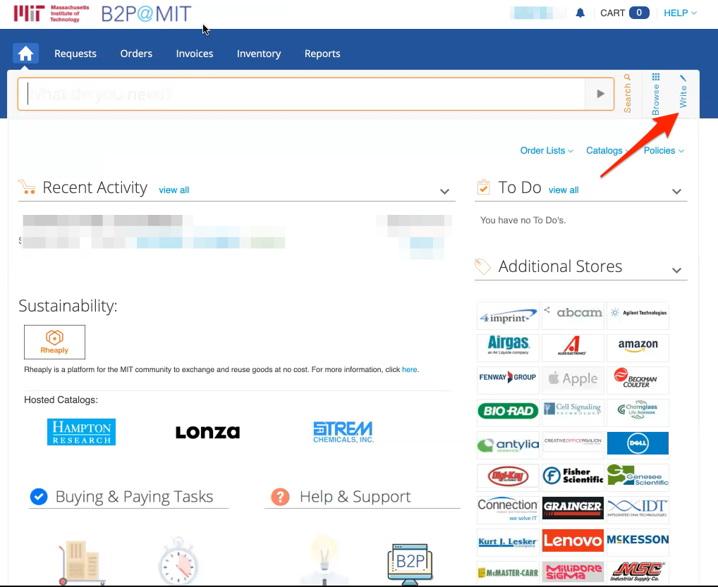Open the Genesee Scientific store

(638, 478)
